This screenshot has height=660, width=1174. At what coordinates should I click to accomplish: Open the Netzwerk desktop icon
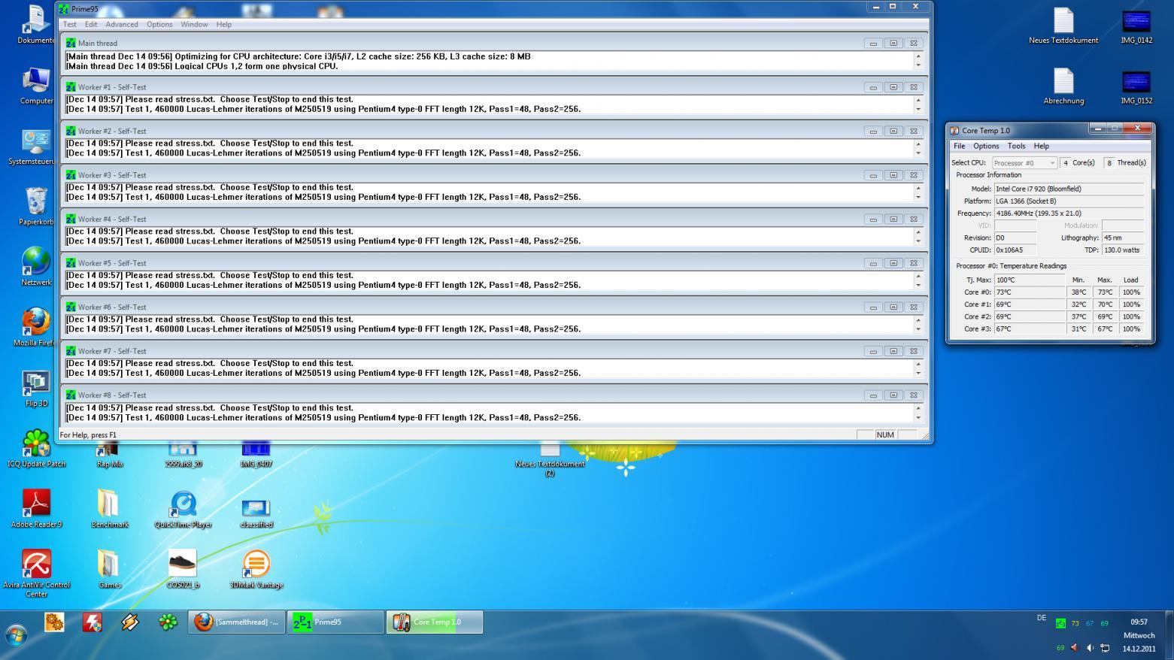[36, 265]
